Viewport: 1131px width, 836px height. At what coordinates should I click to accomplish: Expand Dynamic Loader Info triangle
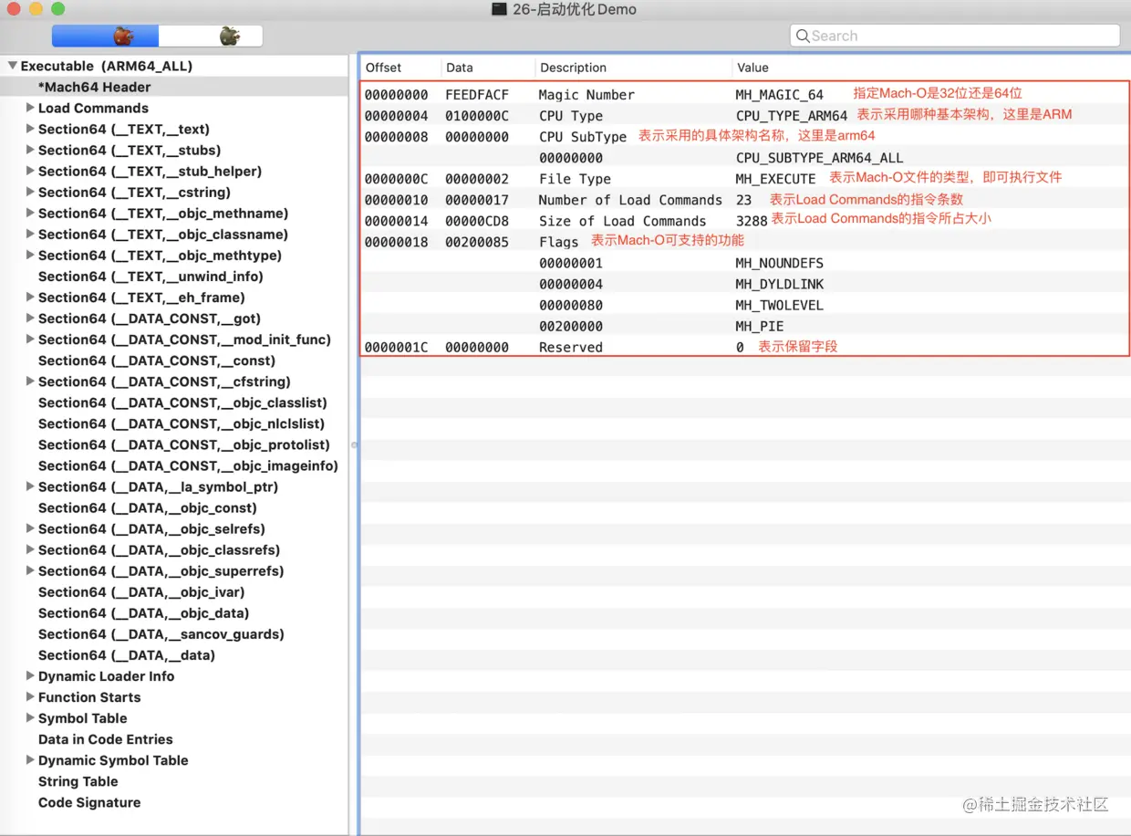[30, 675]
